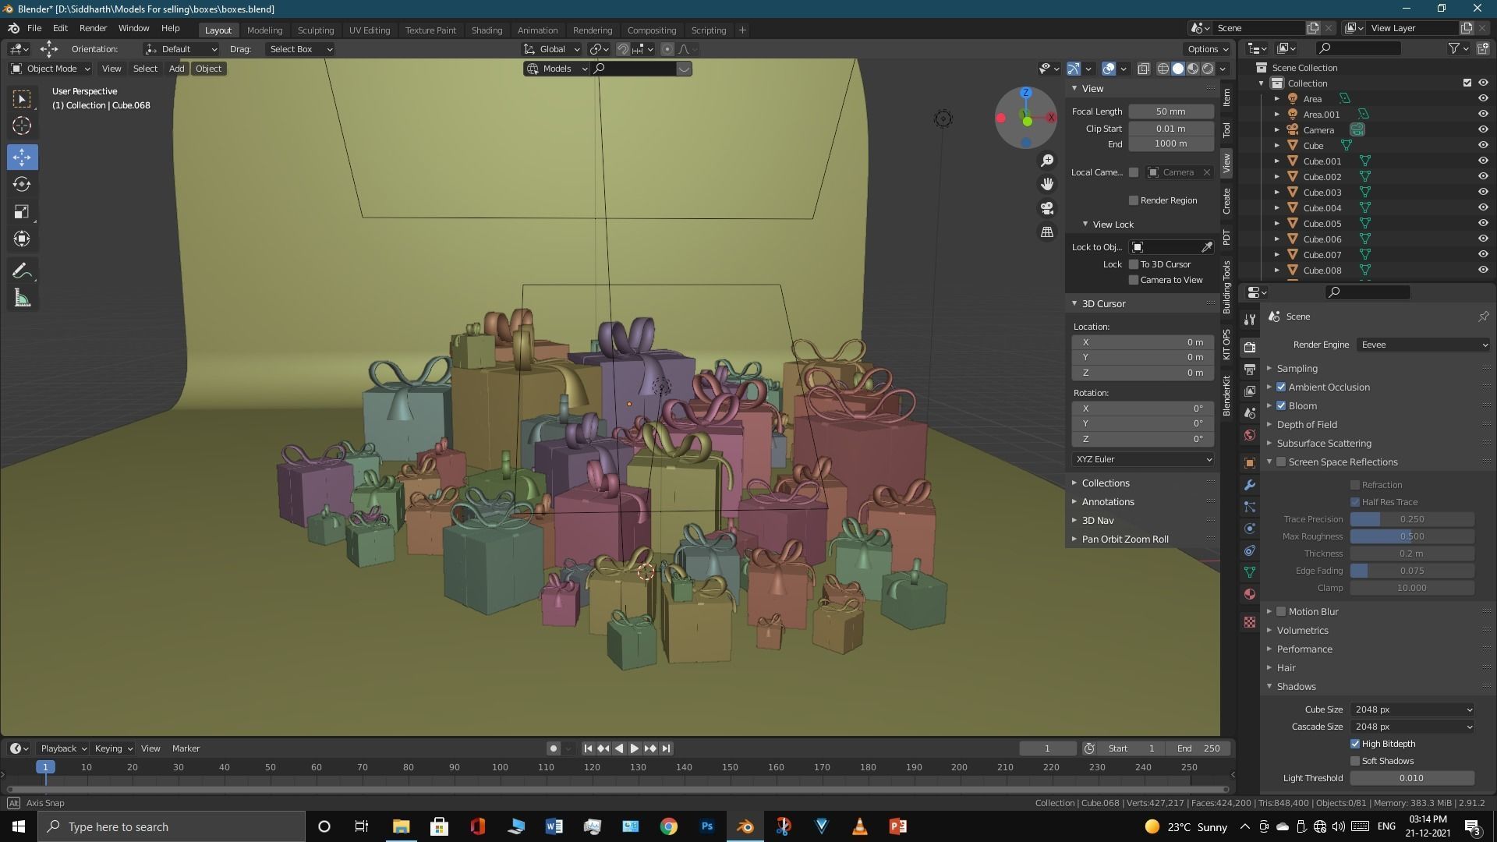Click the viewport zoom magnifier icon
The width and height of the screenshot is (1497, 842).
(x=1047, y=161)
